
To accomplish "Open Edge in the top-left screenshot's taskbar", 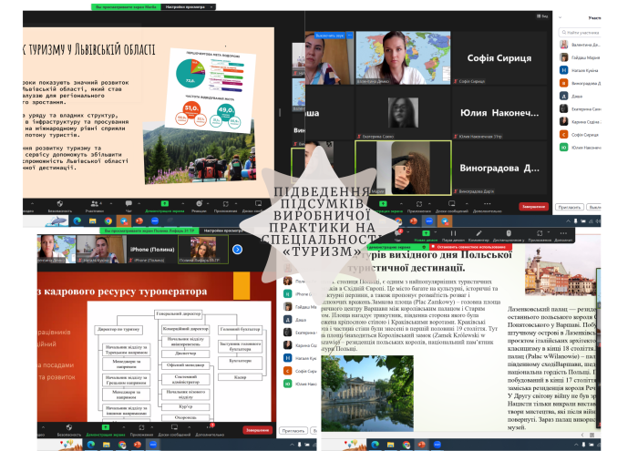I will (77, 220).
